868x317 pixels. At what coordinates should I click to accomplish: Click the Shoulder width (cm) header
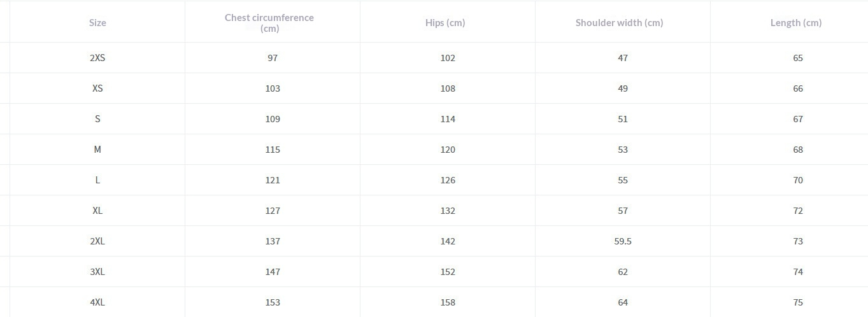pyautogui.click(x=619, y=23)
